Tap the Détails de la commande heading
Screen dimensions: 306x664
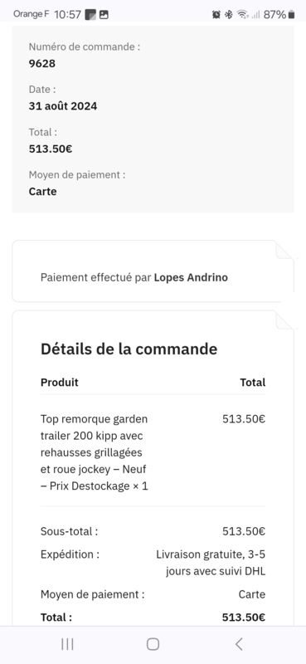(129, 349)
